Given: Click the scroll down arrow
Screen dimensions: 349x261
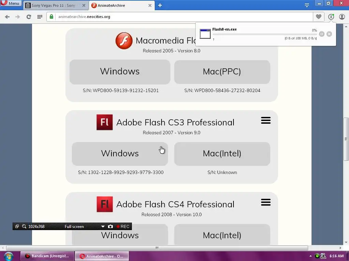Looking at the screenshot, I should tap(346, 242).
